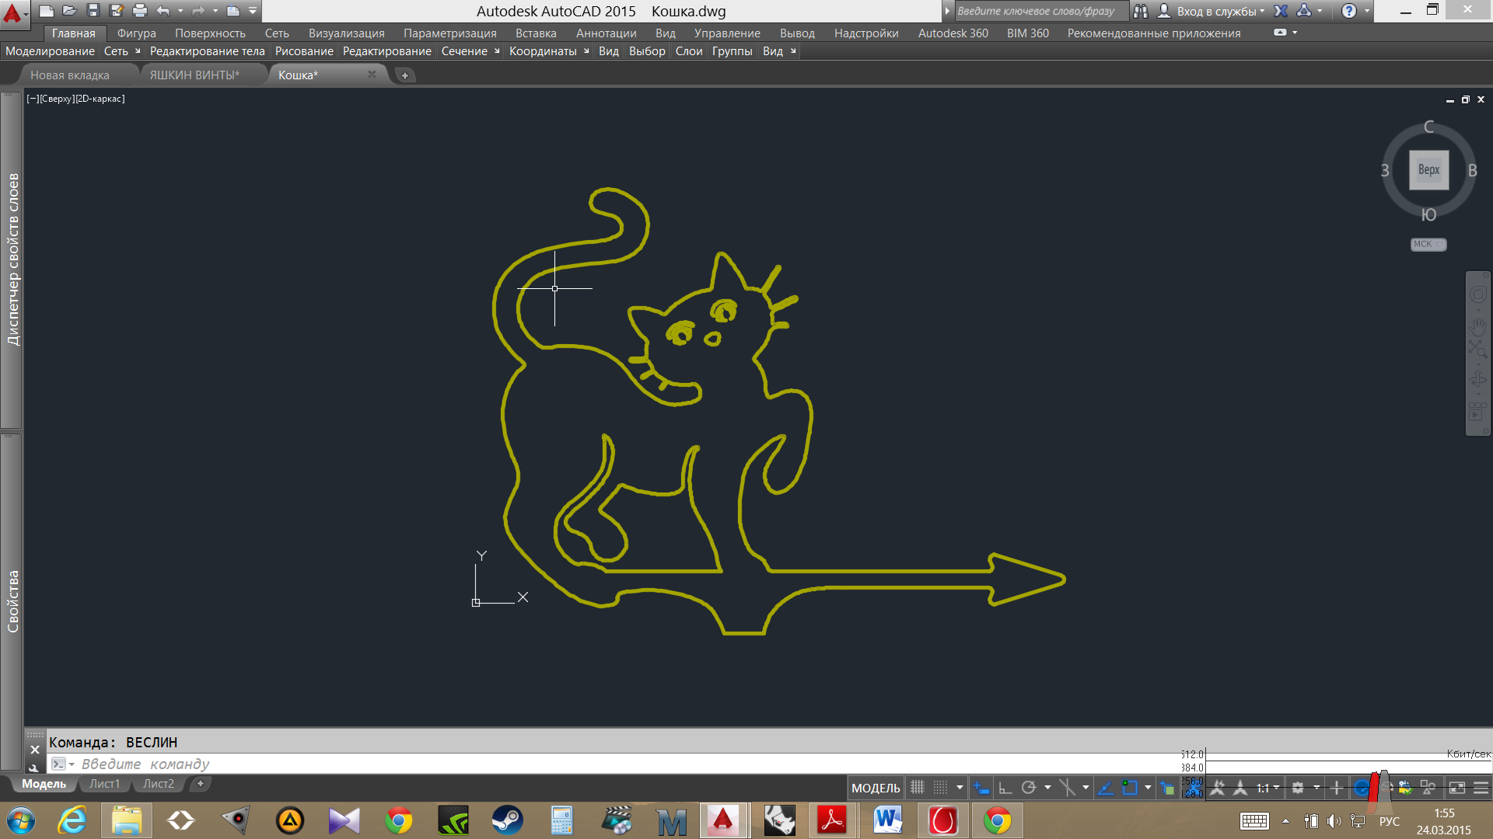This screenshot has width=1493, height=839.
Task: Click the workspace switch icon in Quick Access
Action: pyautogui.click(x=233, y=11)
